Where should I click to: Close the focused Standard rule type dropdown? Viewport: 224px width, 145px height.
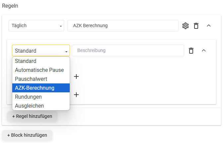41,51
